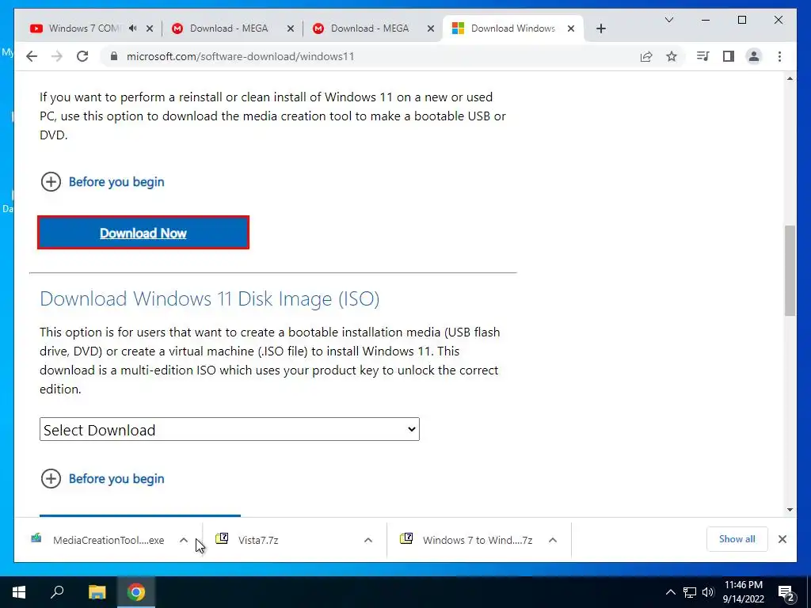
Task: Share this page icon
Action: 646,56
